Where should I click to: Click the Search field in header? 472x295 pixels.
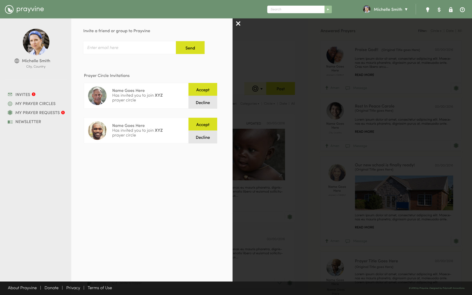296,9
